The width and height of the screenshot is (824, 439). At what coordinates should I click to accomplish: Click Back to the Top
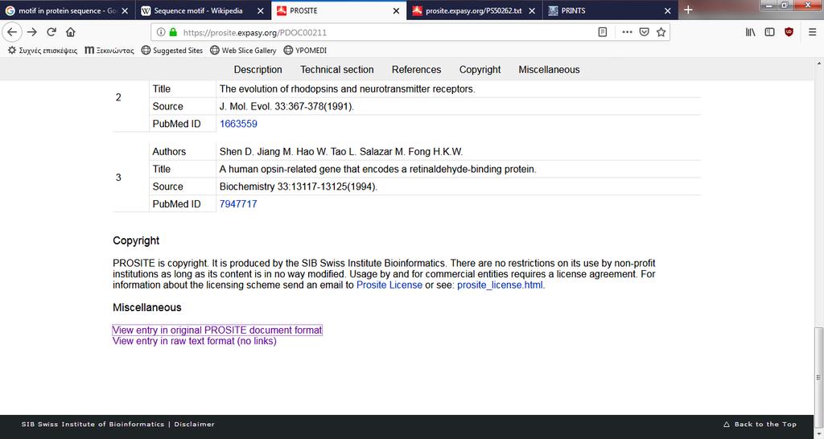point(760,425)
